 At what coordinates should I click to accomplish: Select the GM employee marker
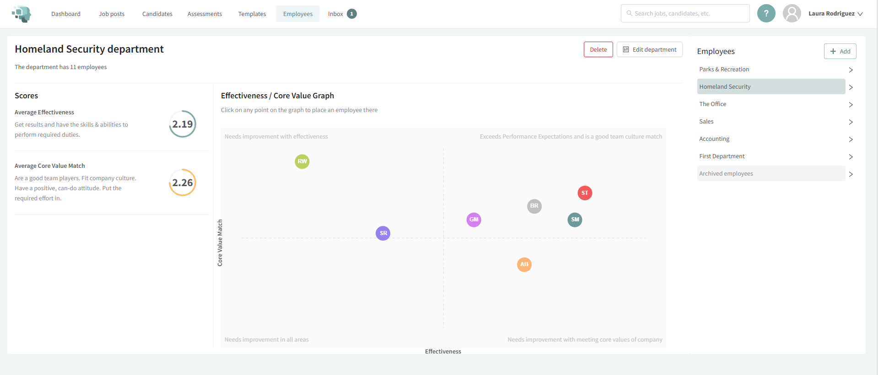(x=474, y=220)
